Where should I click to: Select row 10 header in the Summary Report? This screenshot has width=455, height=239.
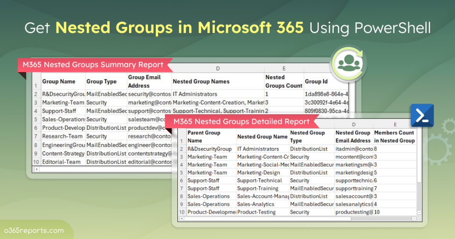36,161
